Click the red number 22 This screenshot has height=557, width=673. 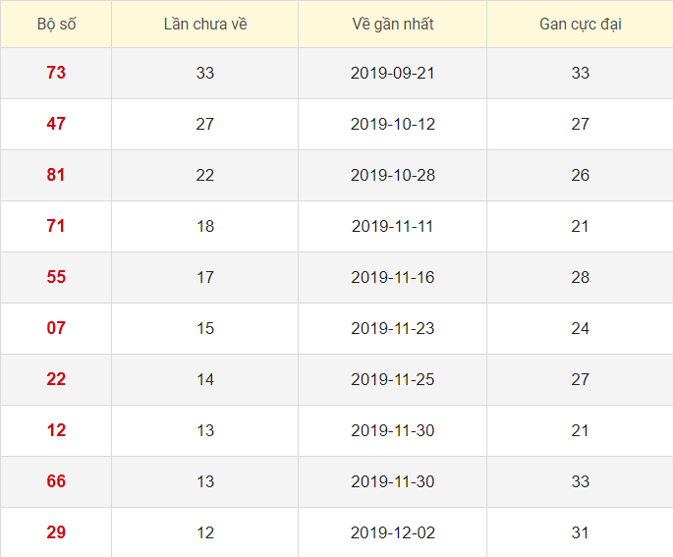pyautogui.click(x=56, y=379)
